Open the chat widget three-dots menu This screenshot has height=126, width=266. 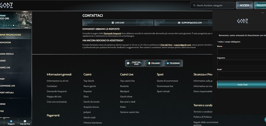(x=263, y=13)
